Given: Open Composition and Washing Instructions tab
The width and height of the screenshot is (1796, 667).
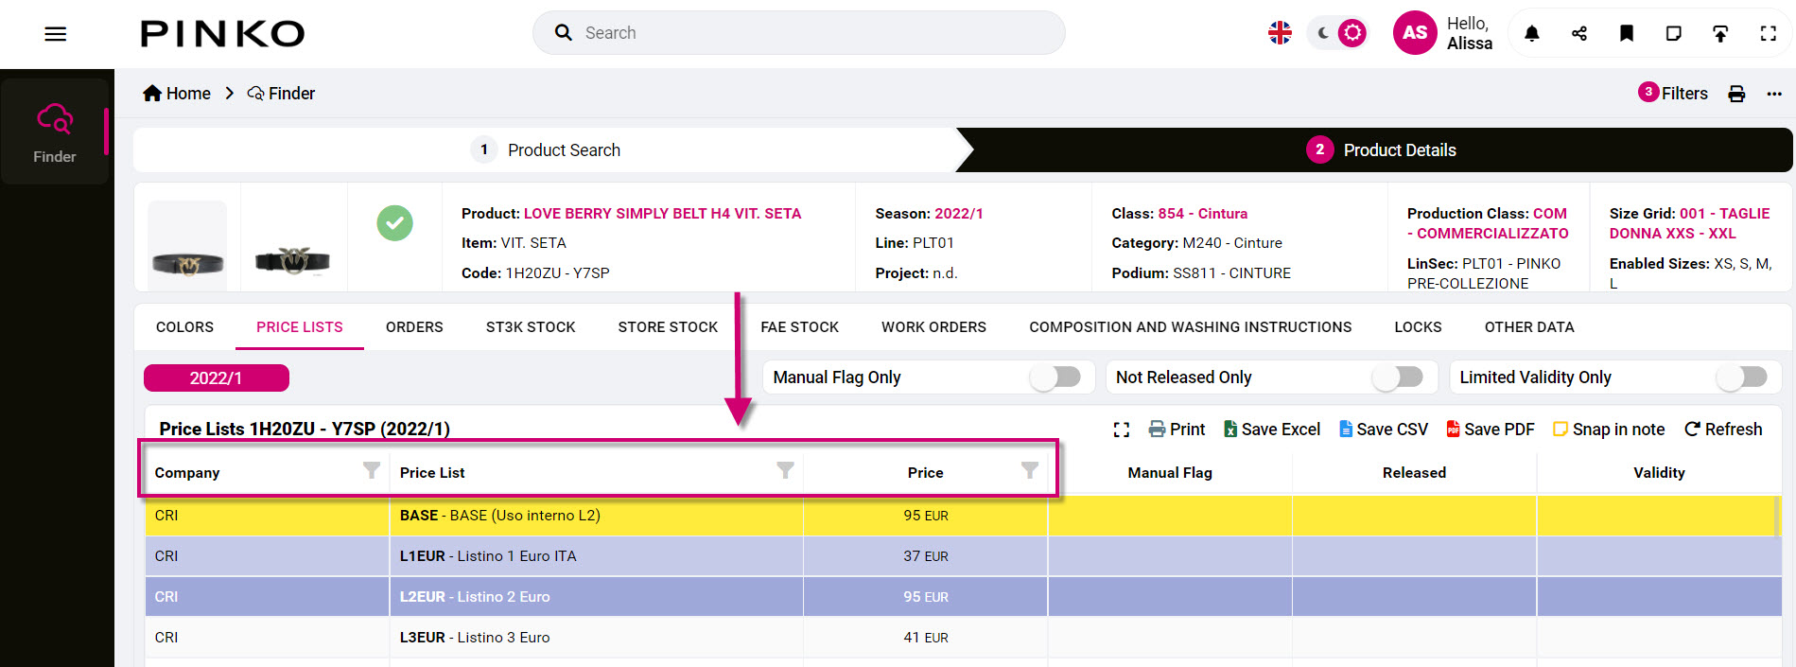Looking at the screenshot, I should pyautogui.click(x=1191, y=327).
